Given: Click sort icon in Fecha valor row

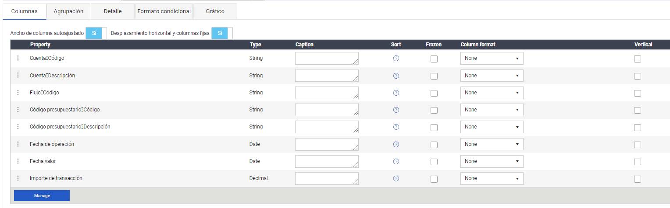Looking at the screenshot, I should pos(396,161).
